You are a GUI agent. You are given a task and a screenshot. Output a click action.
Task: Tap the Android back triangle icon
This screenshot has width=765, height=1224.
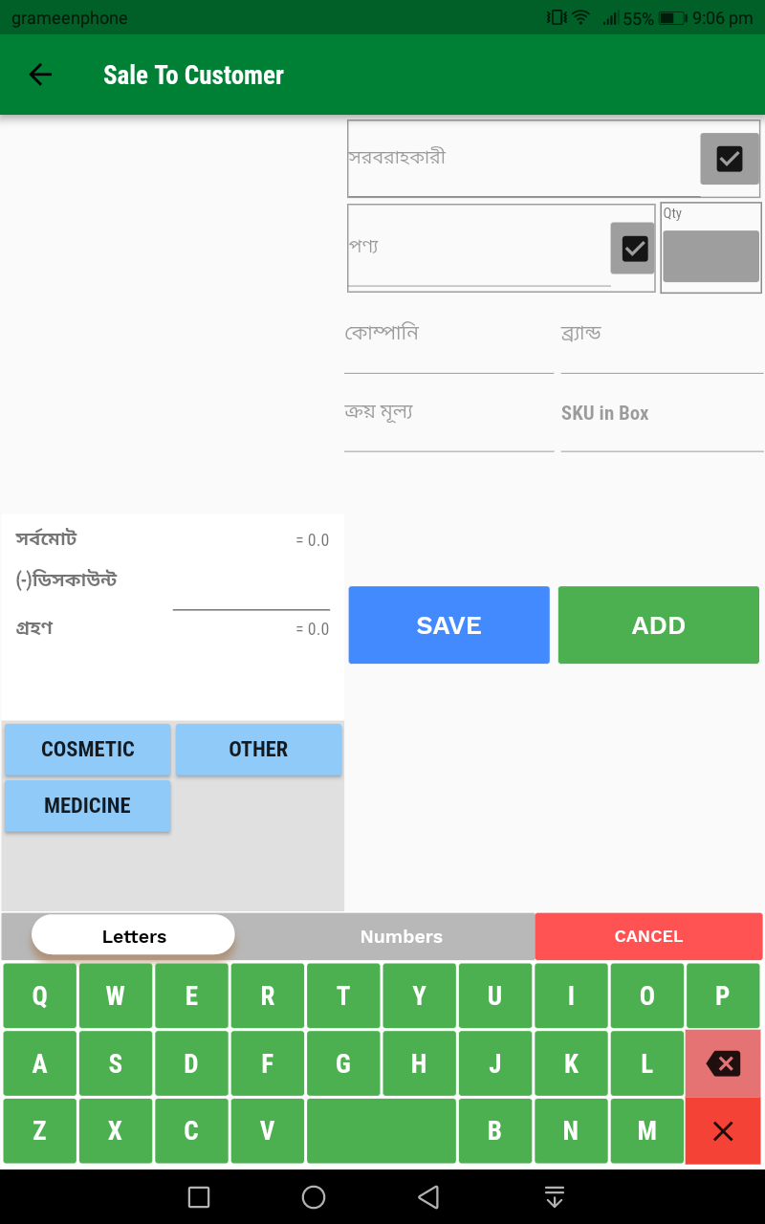tap(428, 1197)
